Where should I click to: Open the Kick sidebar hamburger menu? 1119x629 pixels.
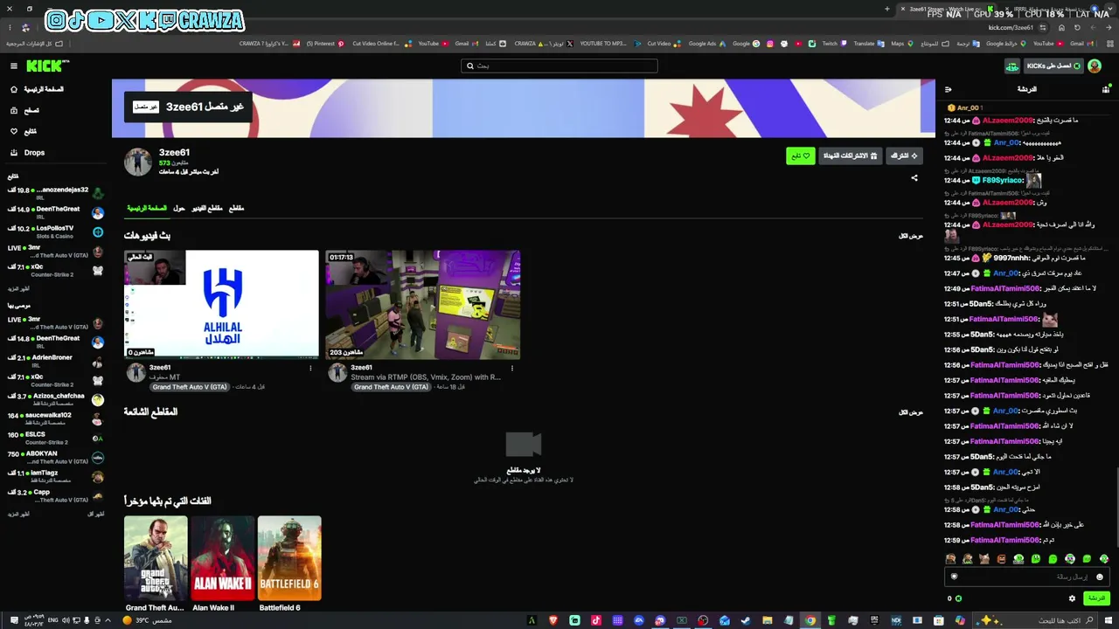(14, 66)
